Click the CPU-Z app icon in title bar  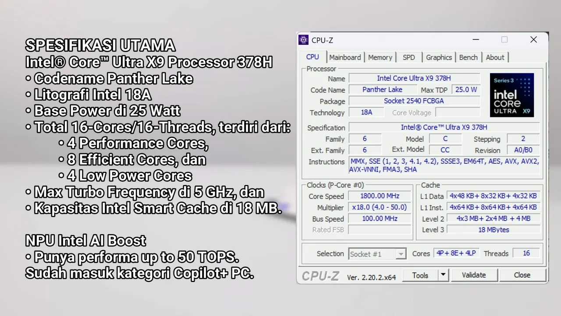pyautogui.click(x=303, y=40)
